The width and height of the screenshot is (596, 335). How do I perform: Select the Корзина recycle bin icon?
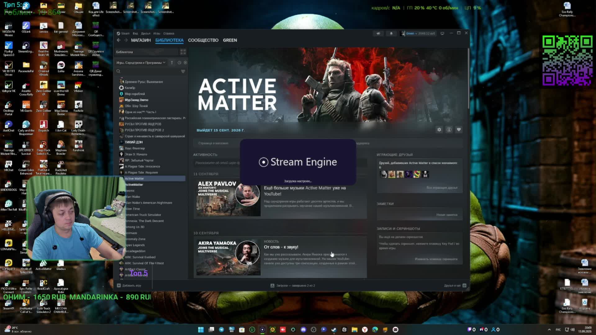585,304
